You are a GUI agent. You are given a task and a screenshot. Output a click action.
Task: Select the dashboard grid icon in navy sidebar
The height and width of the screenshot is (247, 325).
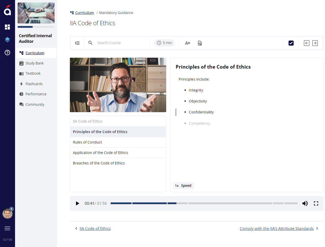point(7,27)
